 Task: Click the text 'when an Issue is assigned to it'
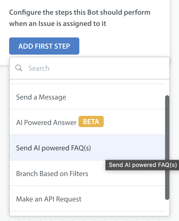coord(58,24)
